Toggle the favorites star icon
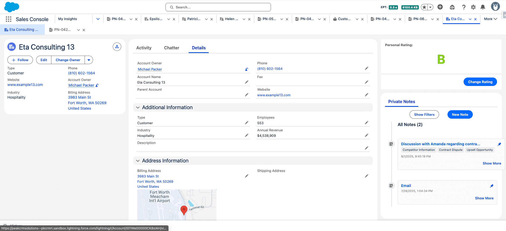 (x=424, y=7)
